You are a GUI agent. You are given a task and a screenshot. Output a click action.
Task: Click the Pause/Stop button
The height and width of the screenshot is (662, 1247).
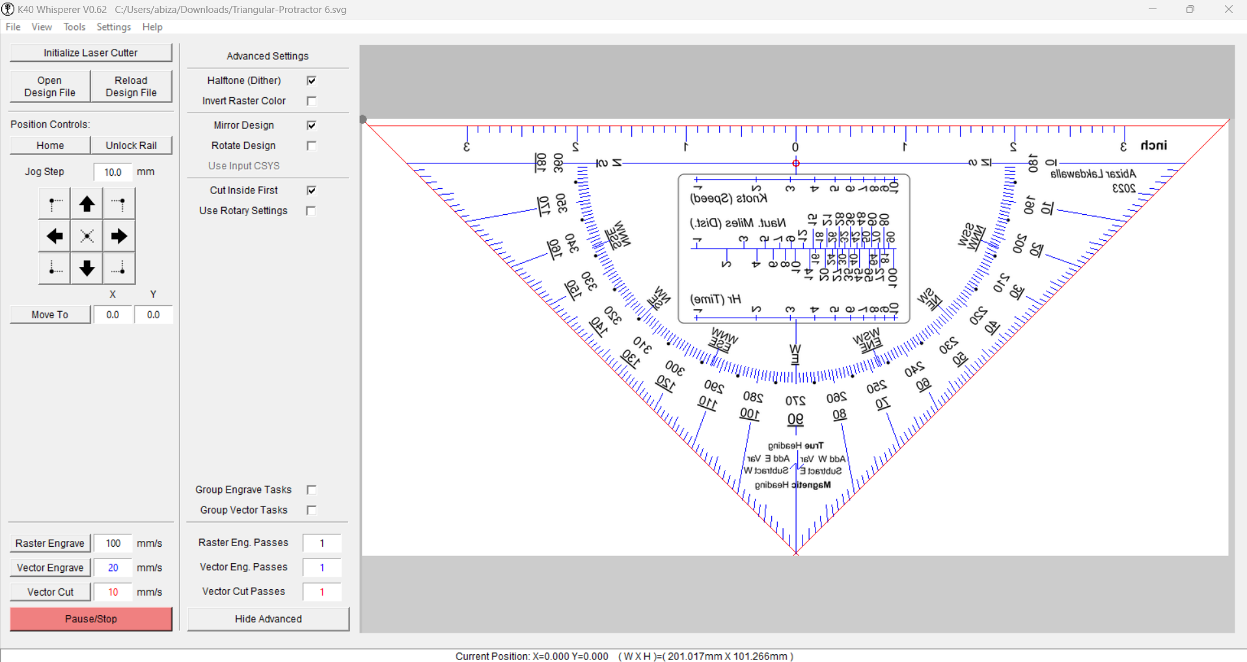click(x=90, y=618)
